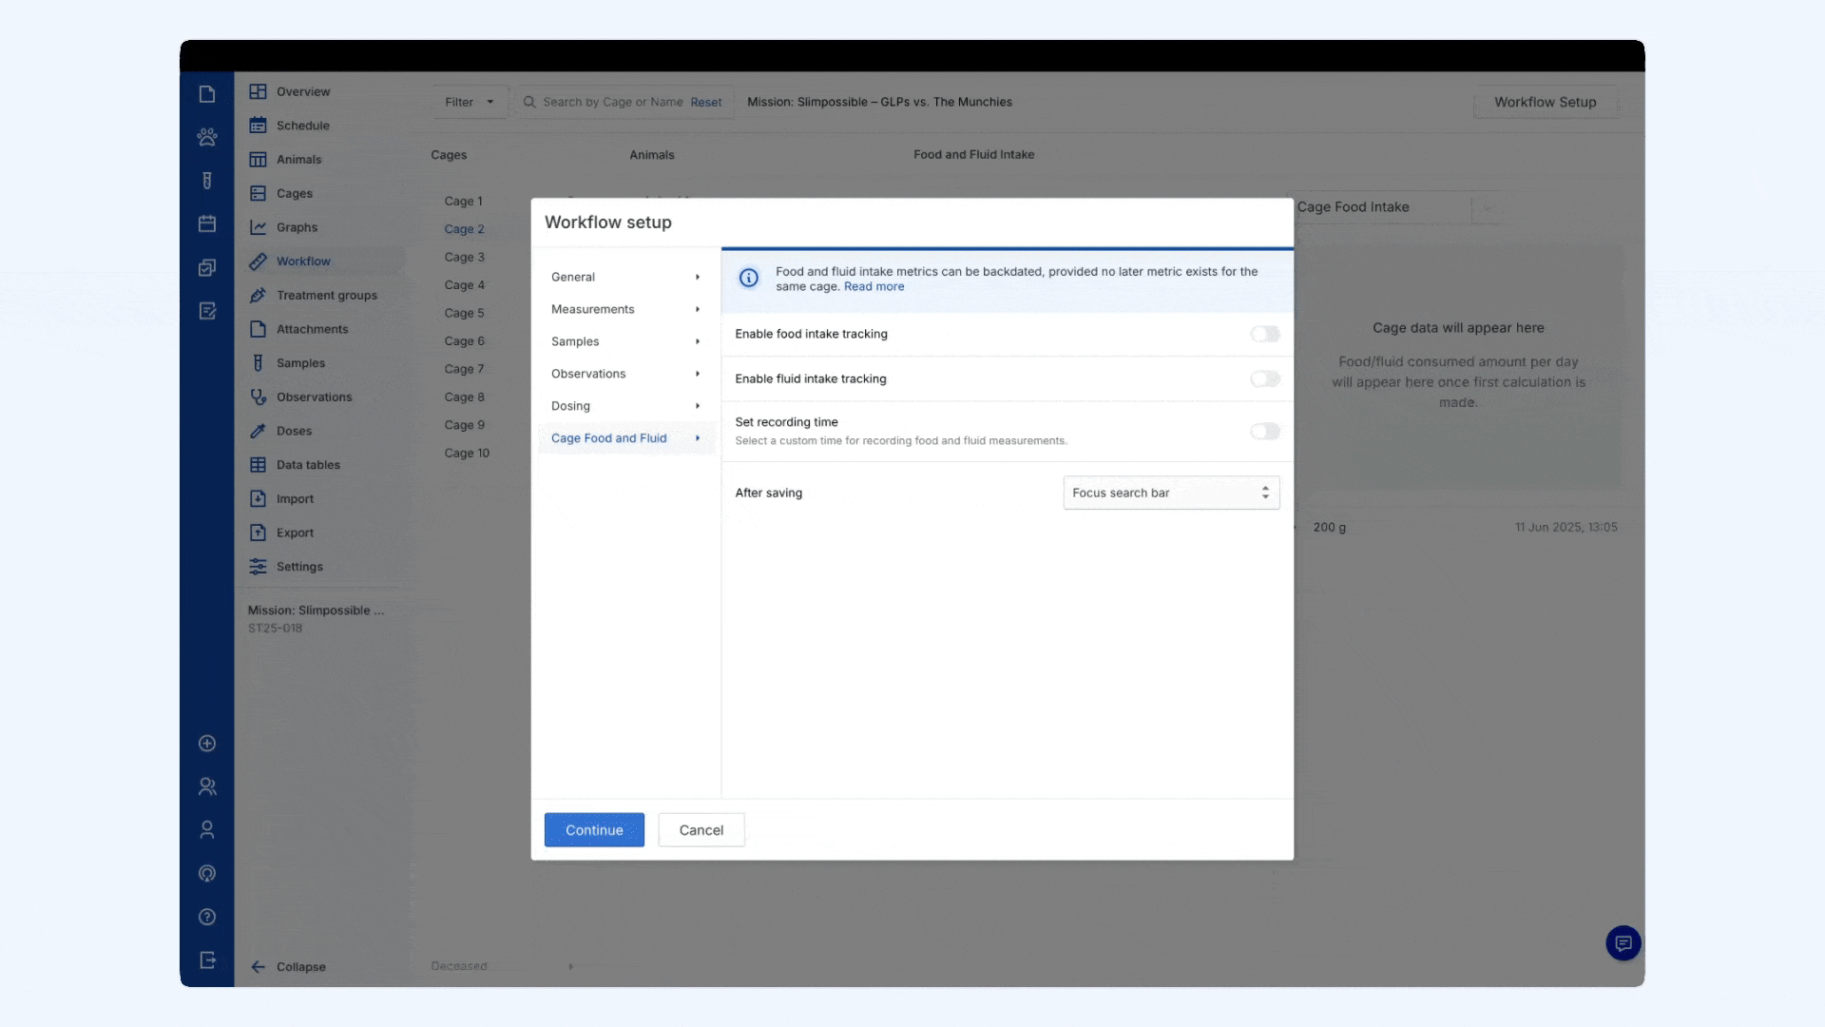Open the chat support bubble icon
This screenshot has height=1027, width=1825.
(x=1623, y=943)
